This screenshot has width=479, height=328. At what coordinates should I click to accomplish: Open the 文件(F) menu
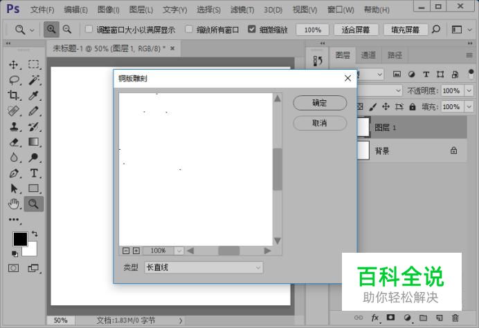click(x=42, y=10)
